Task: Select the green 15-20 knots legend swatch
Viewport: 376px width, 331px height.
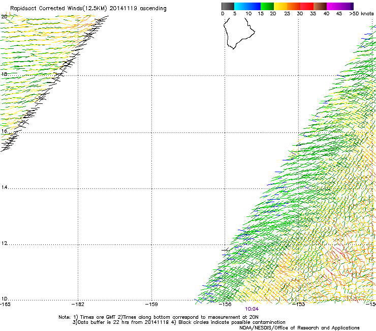Action: coord(267,6)
